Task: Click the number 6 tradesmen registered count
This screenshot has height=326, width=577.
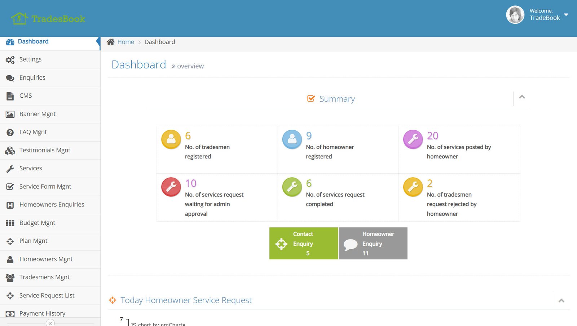Action: (188, 136)
